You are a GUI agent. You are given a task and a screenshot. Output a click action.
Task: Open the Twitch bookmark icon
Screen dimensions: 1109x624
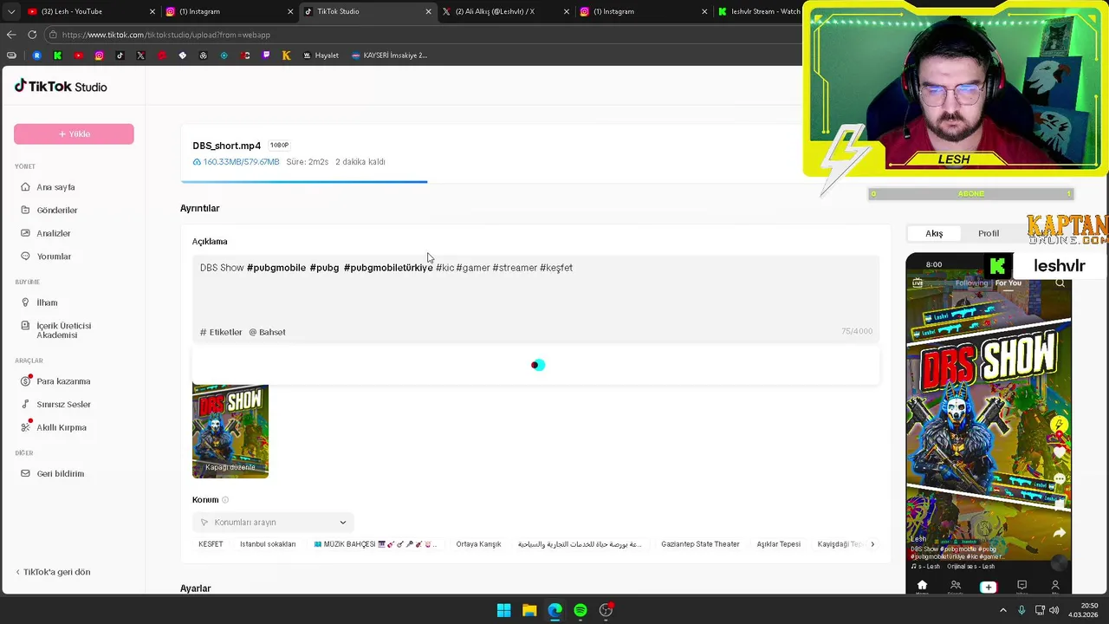tap(265, 55)
